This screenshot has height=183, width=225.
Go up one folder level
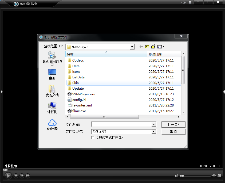[x=147, y=47]
